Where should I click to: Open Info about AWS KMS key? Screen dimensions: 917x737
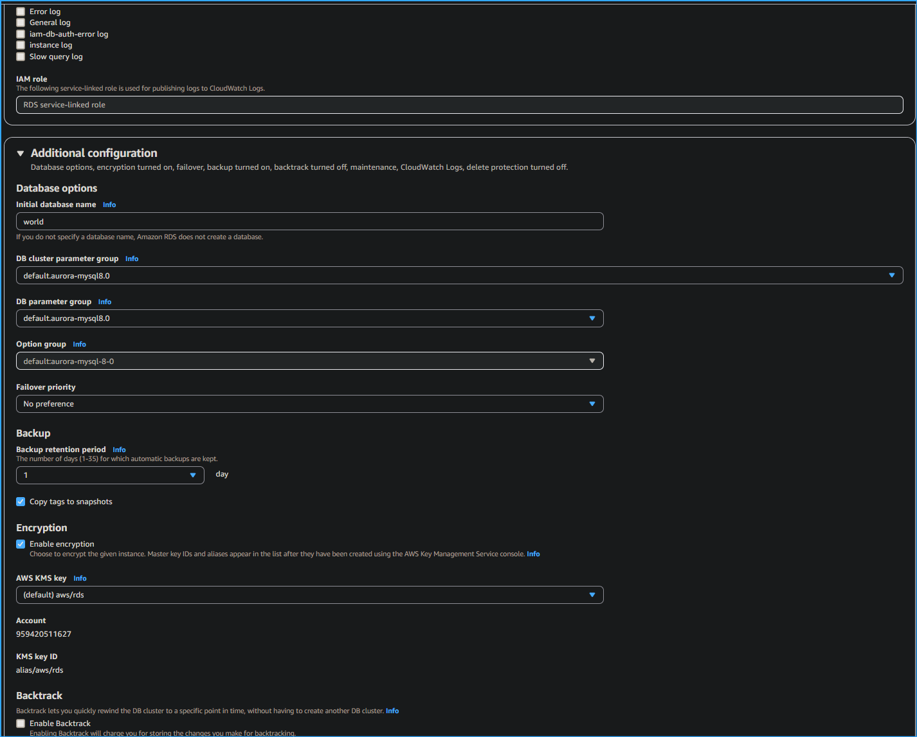80,578
